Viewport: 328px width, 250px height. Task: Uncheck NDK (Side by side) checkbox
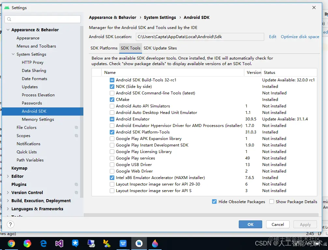112,87
